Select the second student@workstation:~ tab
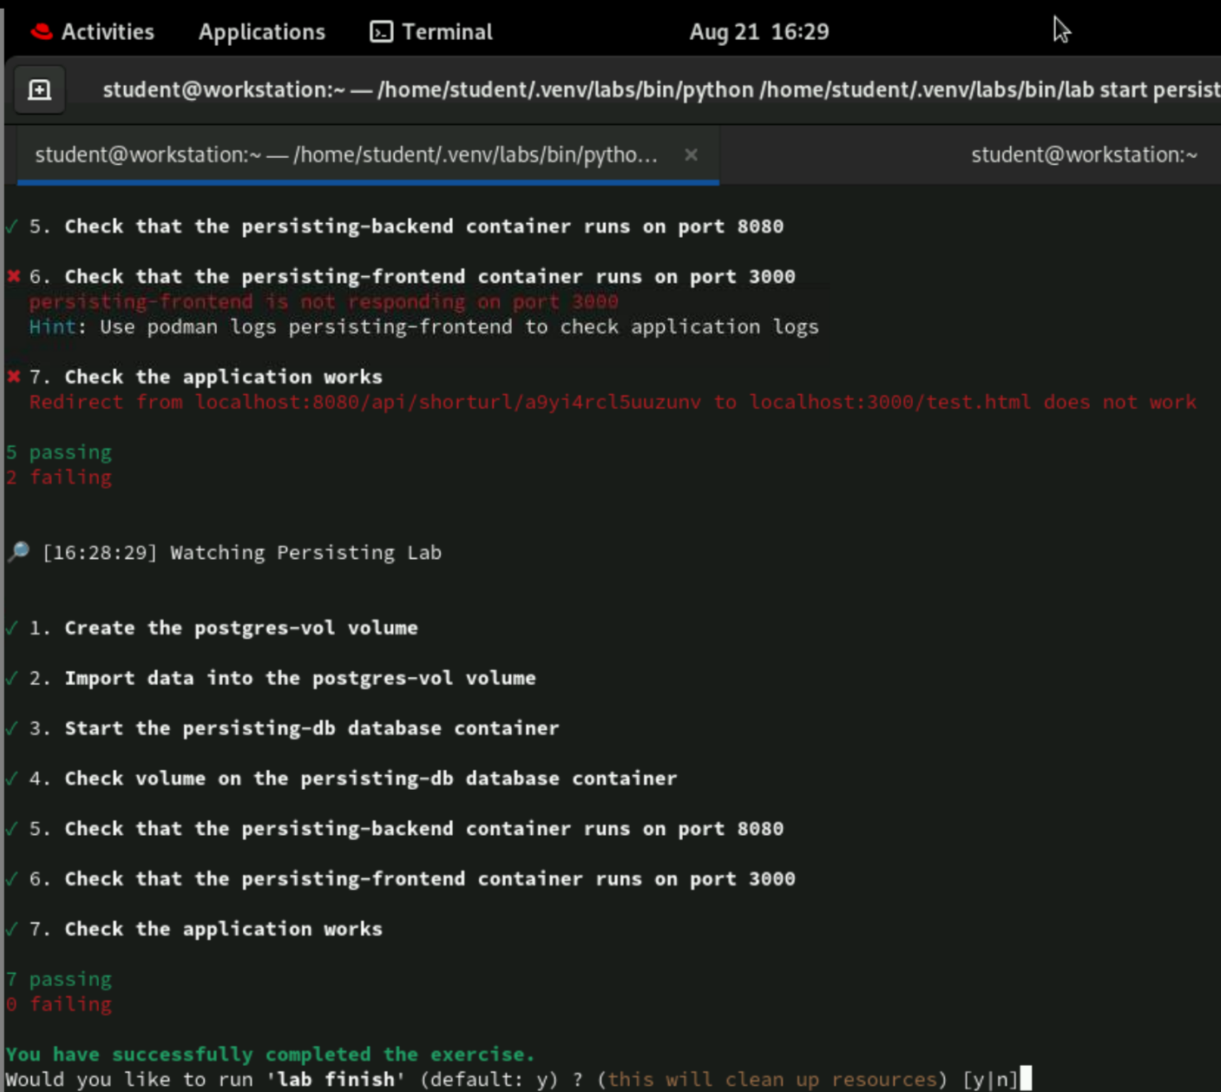Image resolution: width=1221 pixels, height=1092 pixels. 1085,155
